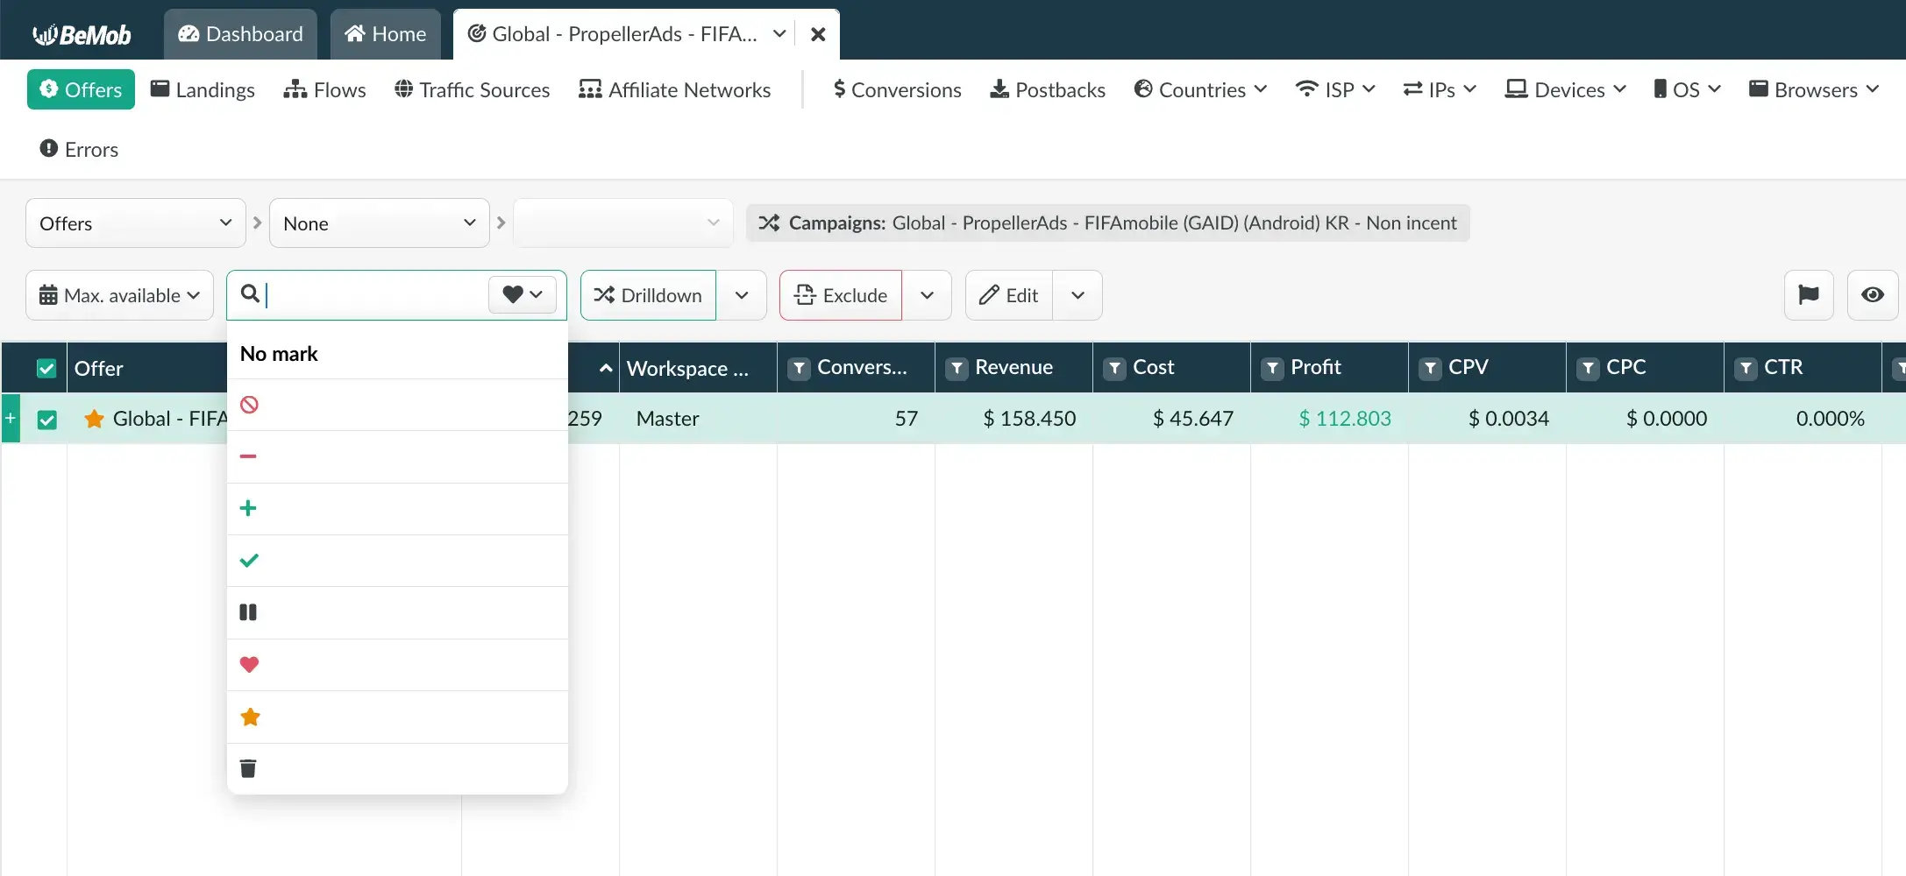Screen dimensions: 1906x876
Task: Select the red ban mark icon
Action: click(249, 405)
